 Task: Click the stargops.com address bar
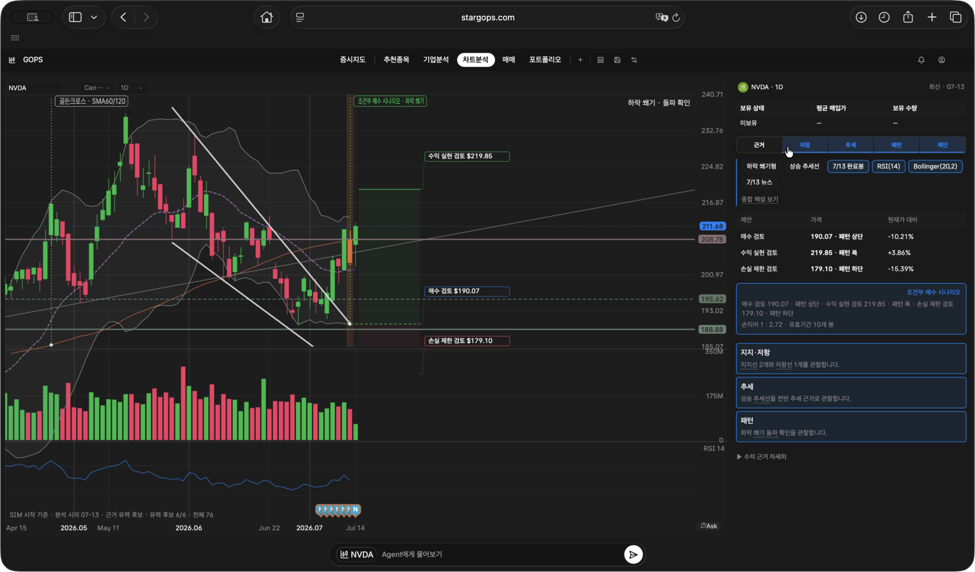487,17
